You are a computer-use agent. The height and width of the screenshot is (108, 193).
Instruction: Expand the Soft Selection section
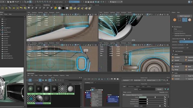click(x=173, y=51)
